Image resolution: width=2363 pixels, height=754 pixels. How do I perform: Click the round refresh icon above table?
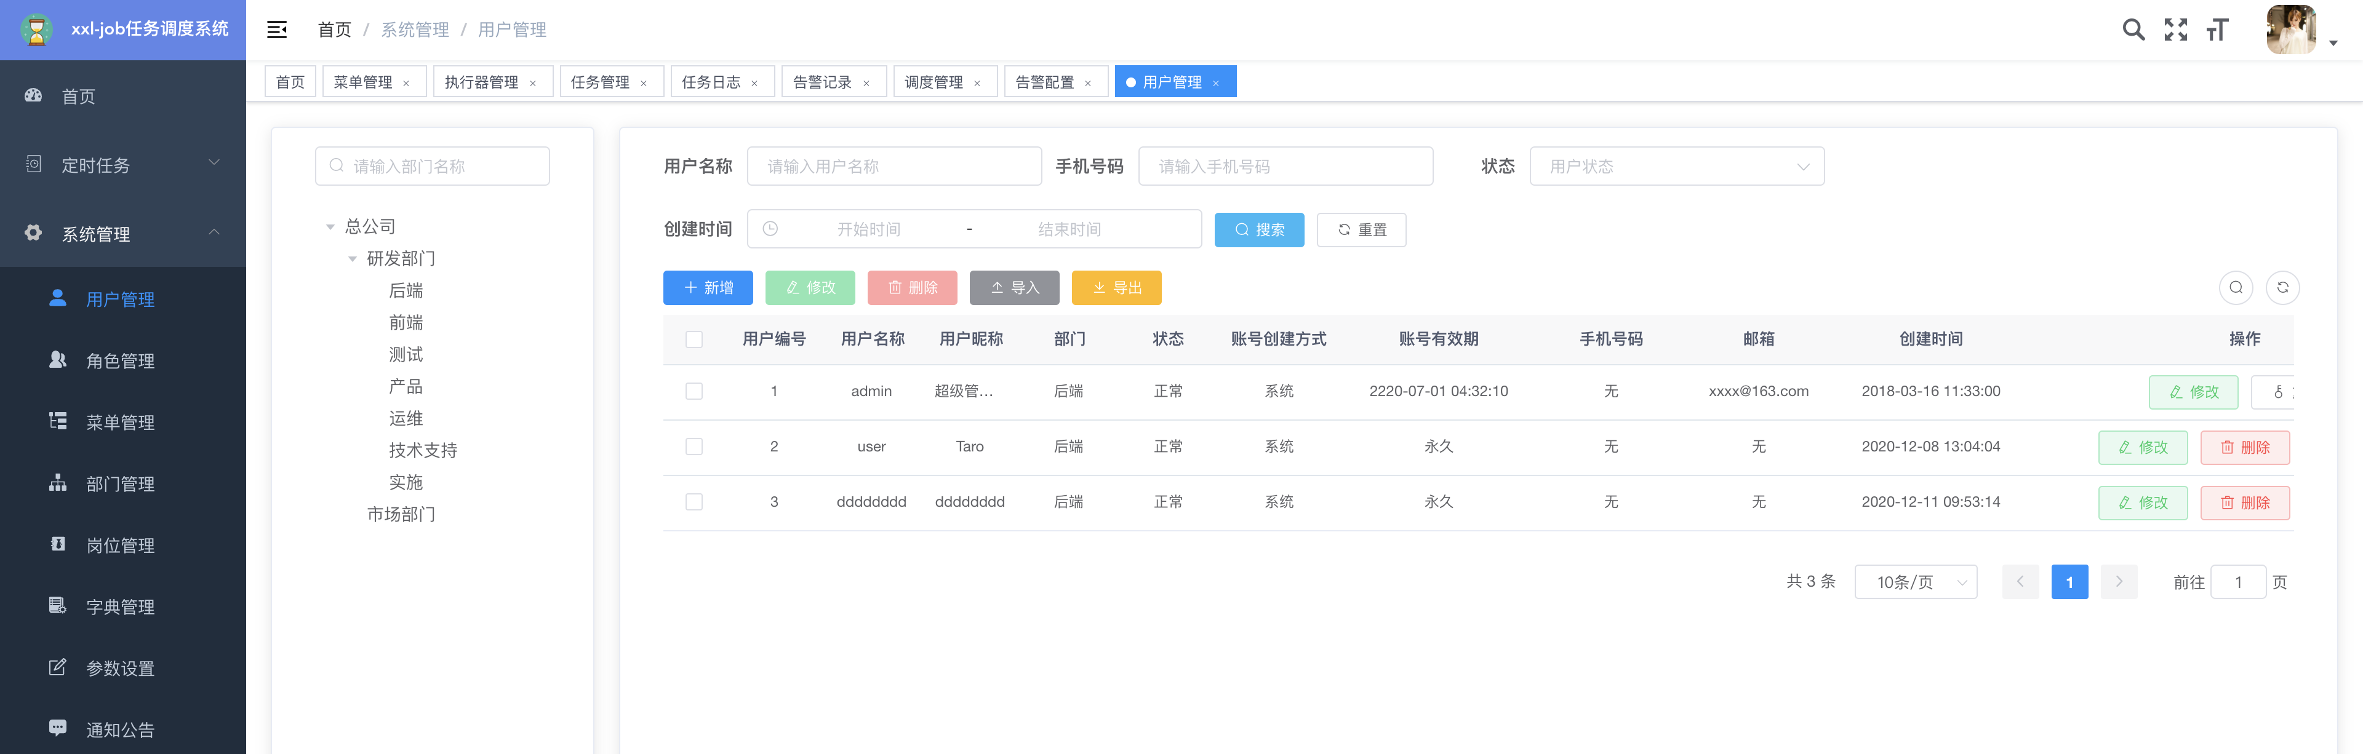pyautogui.click(x=2282, y=288)
